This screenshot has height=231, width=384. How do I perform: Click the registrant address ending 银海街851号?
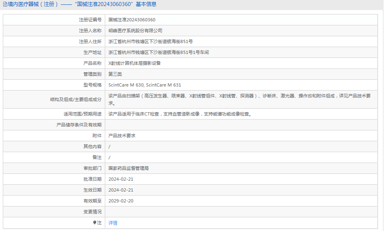point(150,41)
